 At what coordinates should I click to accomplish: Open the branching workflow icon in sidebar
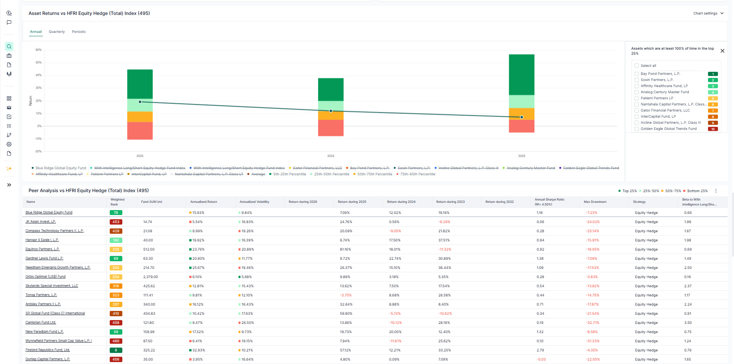pyautogui.click(x=9, y=135)
